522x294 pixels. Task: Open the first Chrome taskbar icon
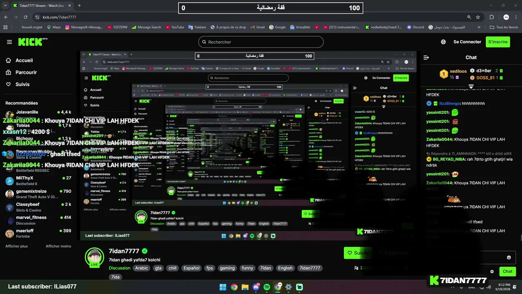point(234,287)
